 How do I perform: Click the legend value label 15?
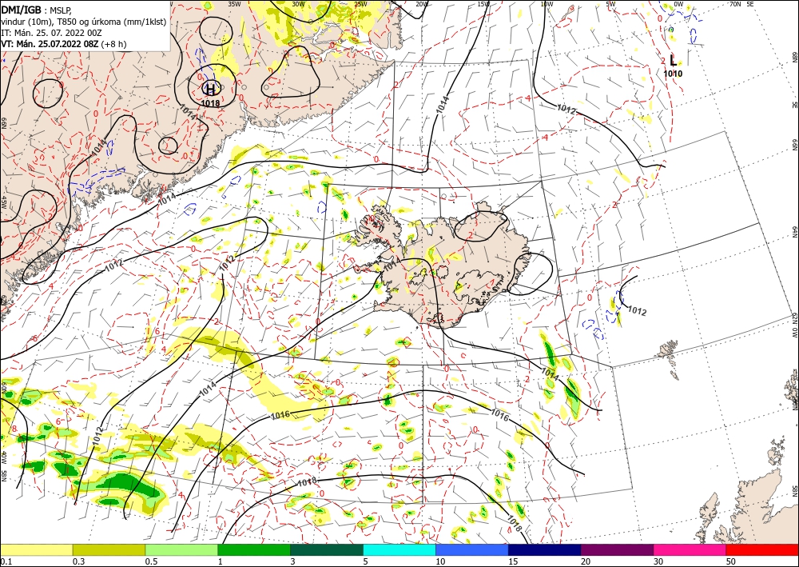[x=513, y=561]
